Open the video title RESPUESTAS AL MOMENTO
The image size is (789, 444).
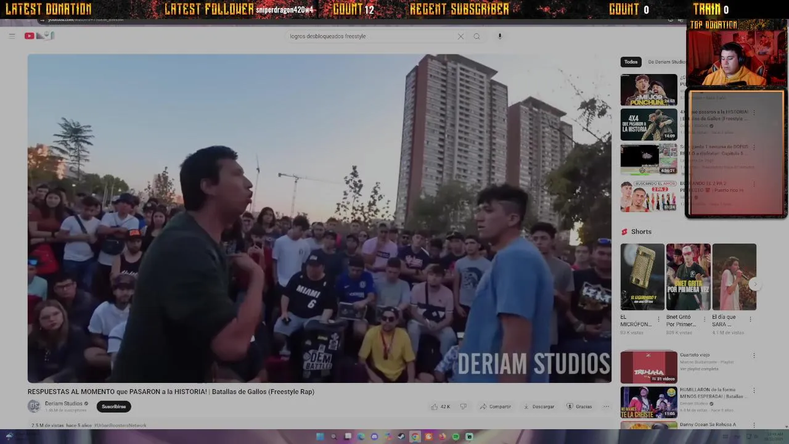click(x=171, y=392)
